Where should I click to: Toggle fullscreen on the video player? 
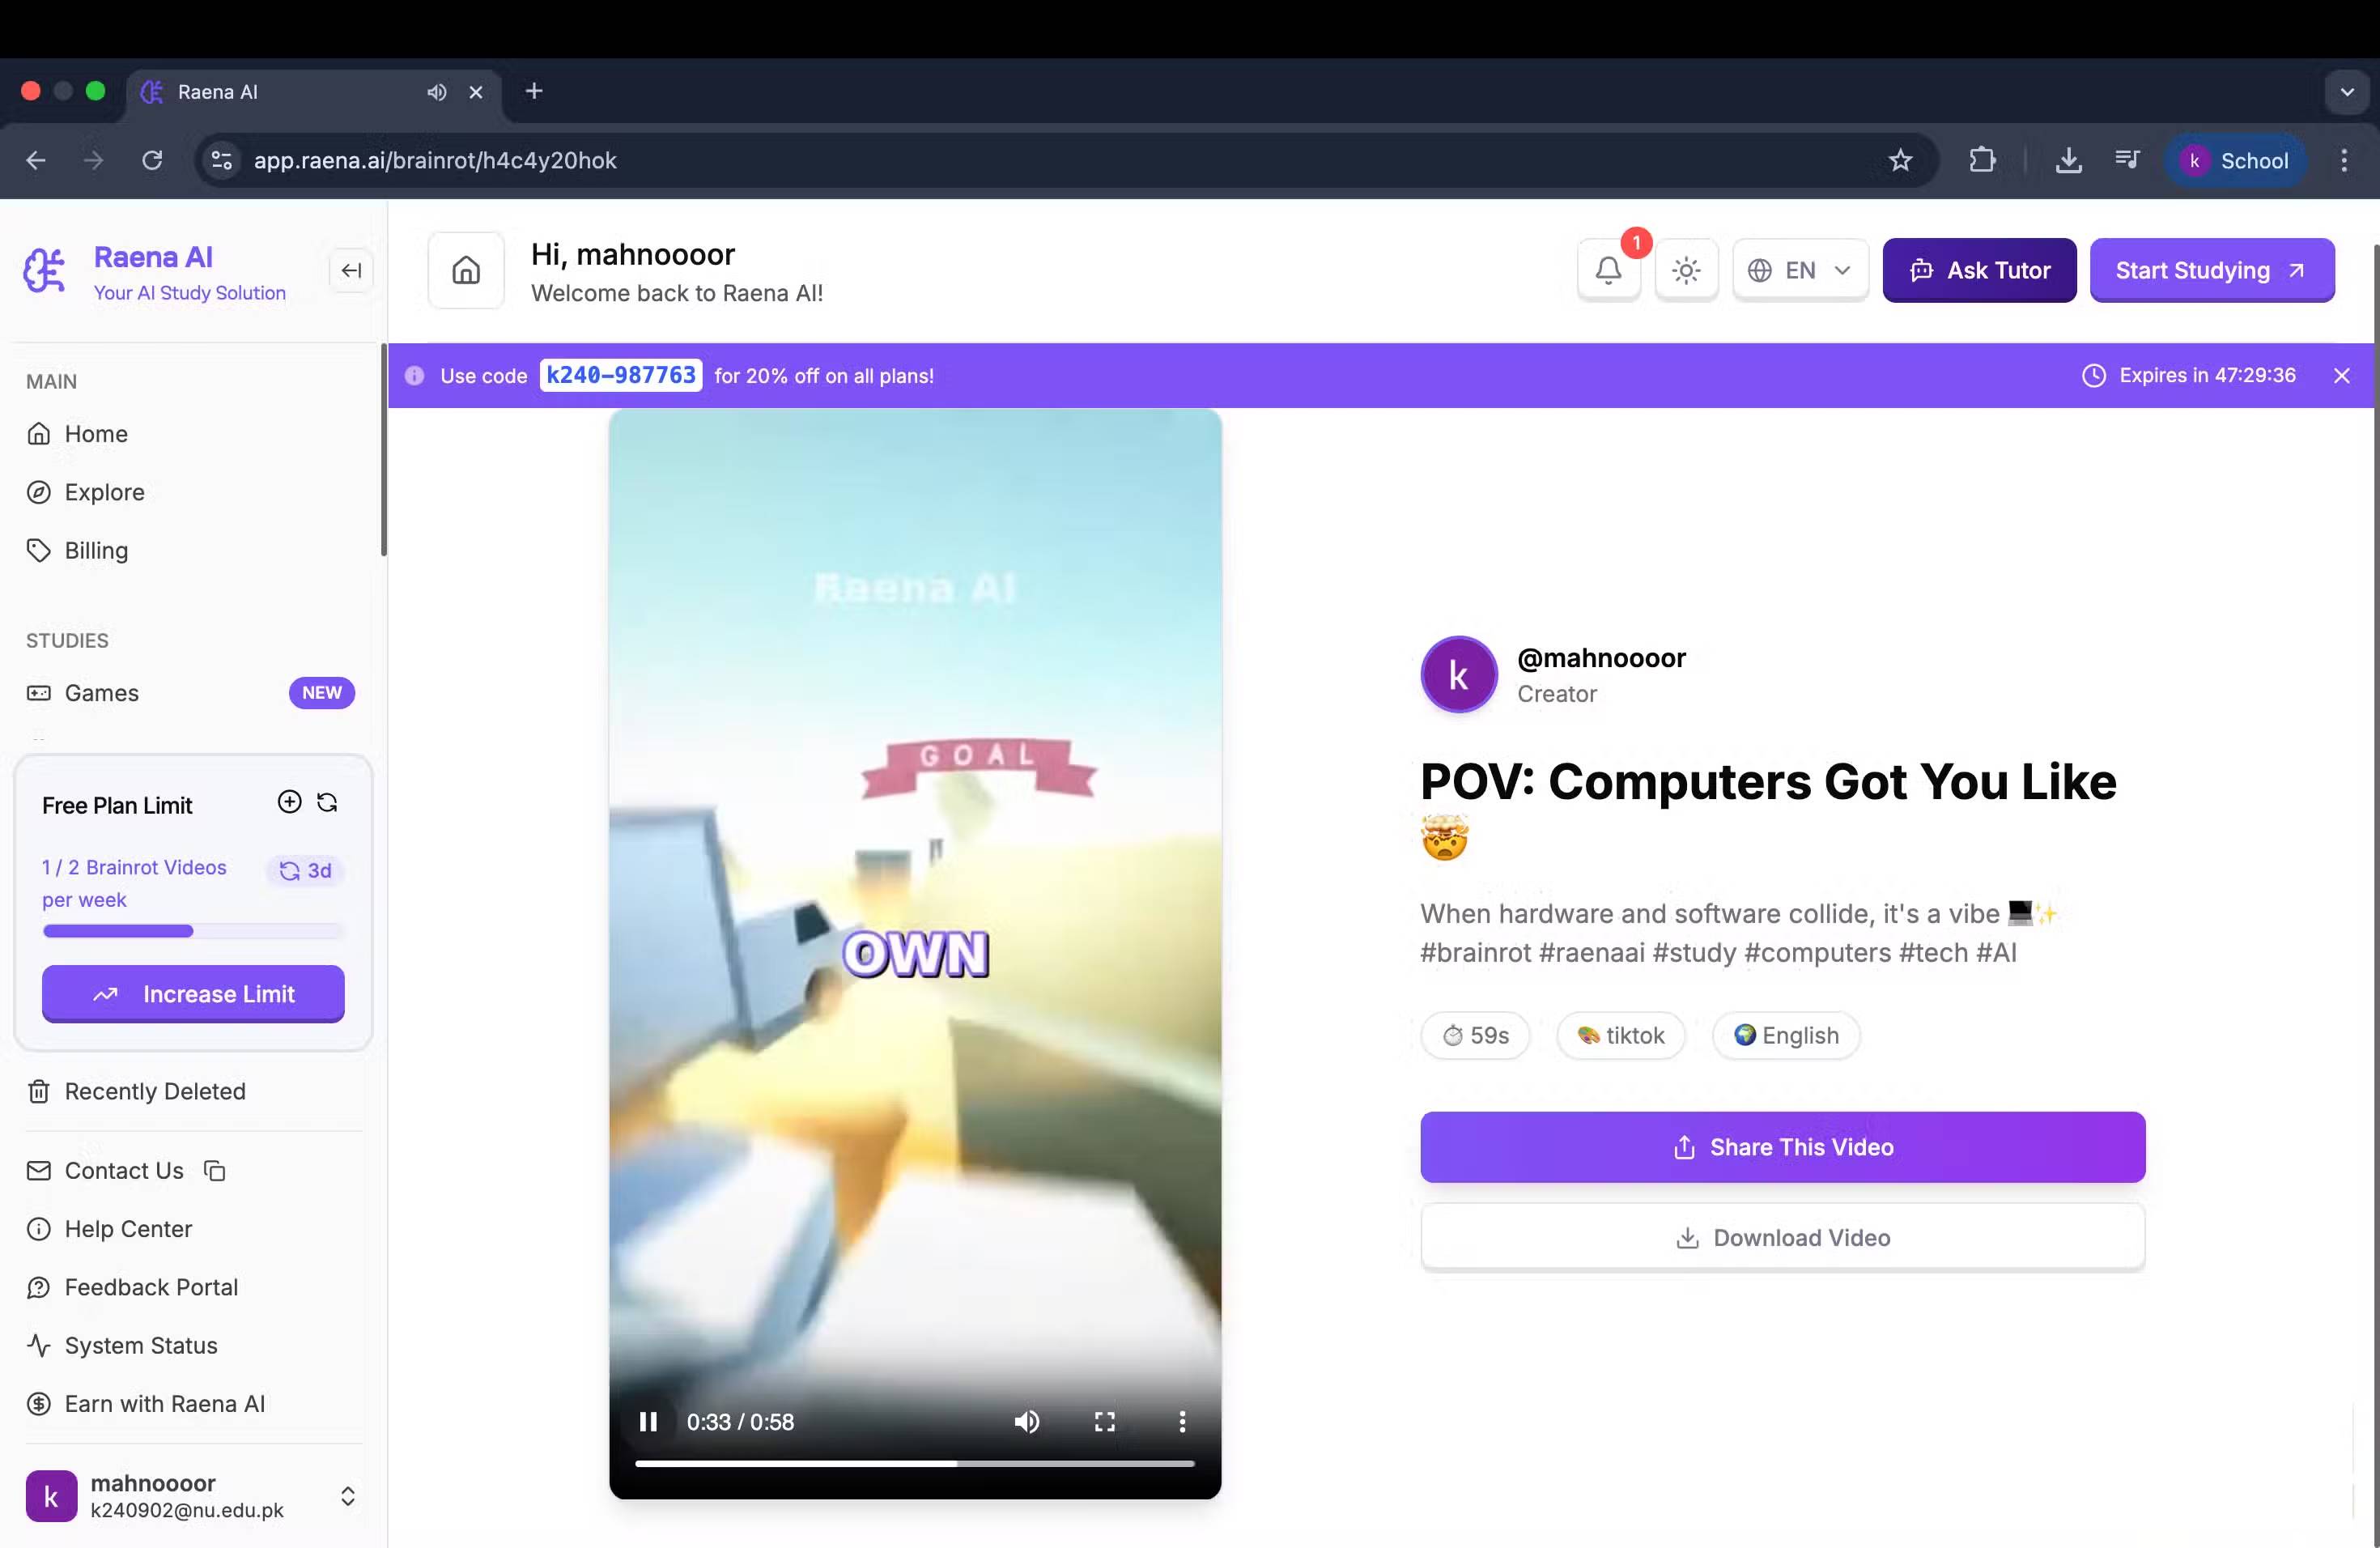[x=1104, y=1421]
